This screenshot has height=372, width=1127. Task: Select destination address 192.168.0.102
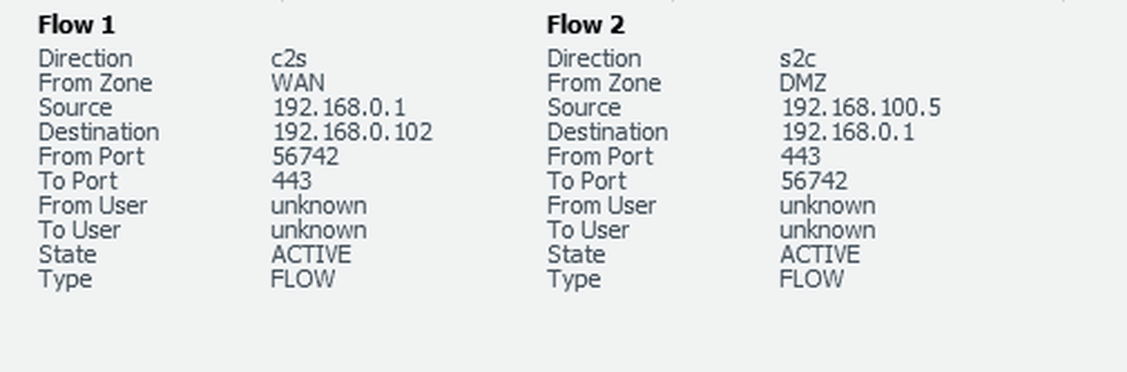coord(353,133)
